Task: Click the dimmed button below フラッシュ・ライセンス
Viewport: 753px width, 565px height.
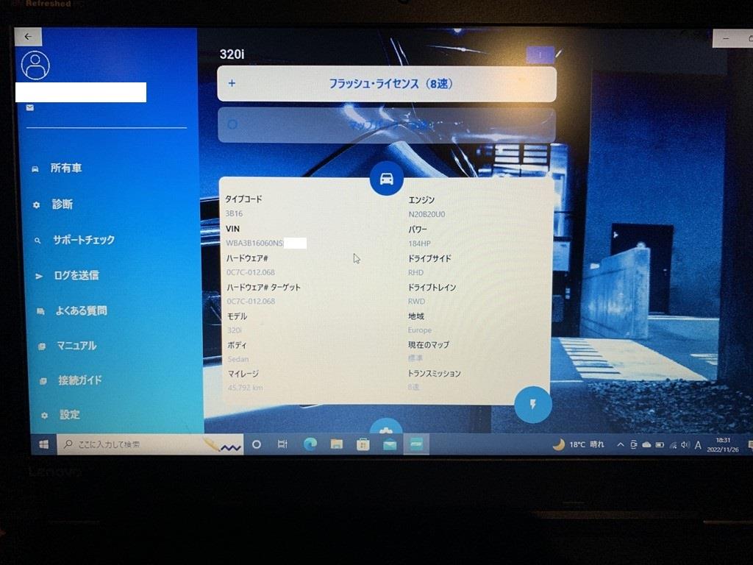Action: pos(387,125)
